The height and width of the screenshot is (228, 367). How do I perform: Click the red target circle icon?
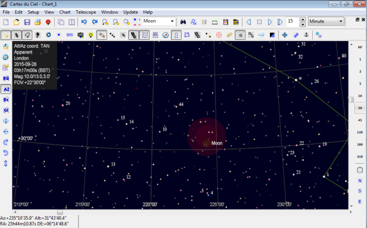[x=219, y=35]
